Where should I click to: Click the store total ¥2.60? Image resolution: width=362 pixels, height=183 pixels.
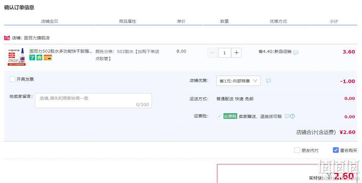coord(347,132)
